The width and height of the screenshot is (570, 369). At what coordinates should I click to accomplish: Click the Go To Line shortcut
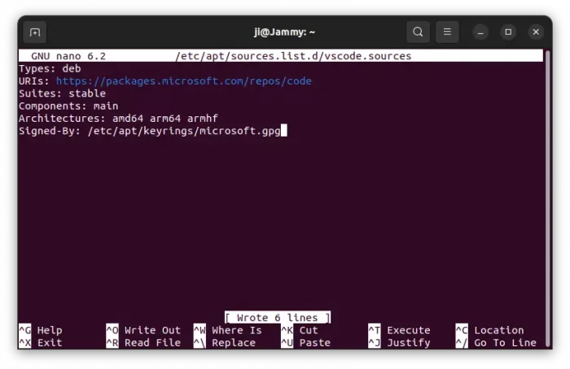coord(496,343)
